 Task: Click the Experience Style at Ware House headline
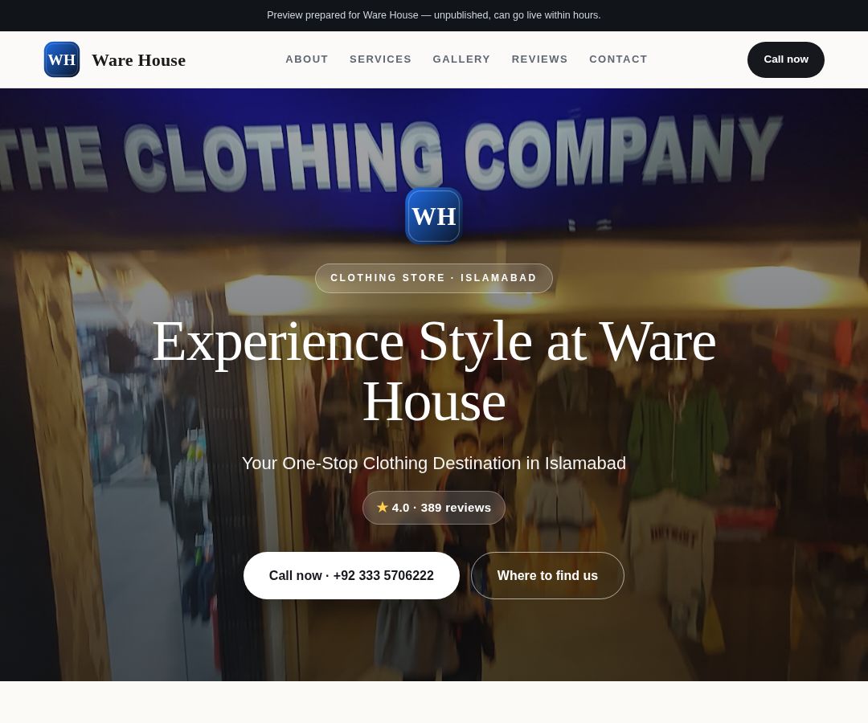pos(434,371)
